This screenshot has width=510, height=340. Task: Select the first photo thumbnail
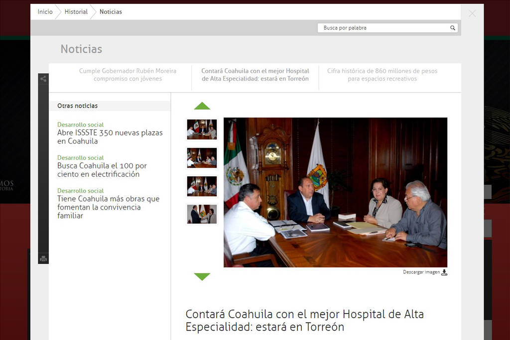pos(202,129)
